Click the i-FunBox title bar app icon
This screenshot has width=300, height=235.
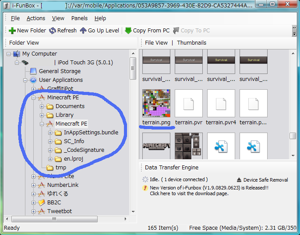(7, 6)
